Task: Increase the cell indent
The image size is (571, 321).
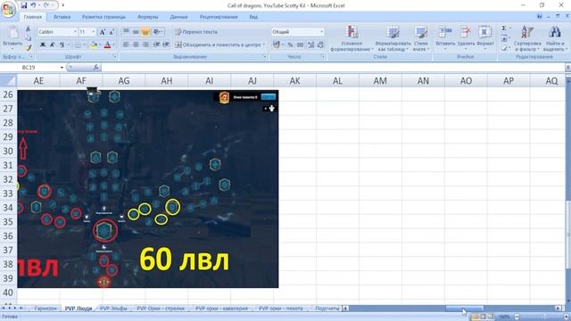Action: point(166,45)
